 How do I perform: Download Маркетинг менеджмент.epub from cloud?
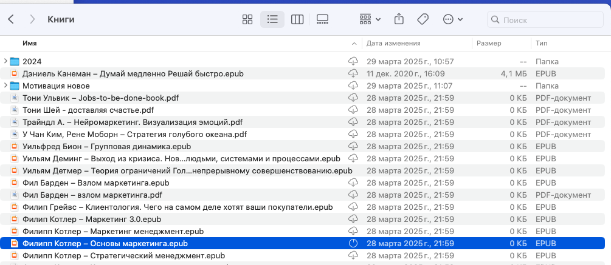tap(353, 231)
